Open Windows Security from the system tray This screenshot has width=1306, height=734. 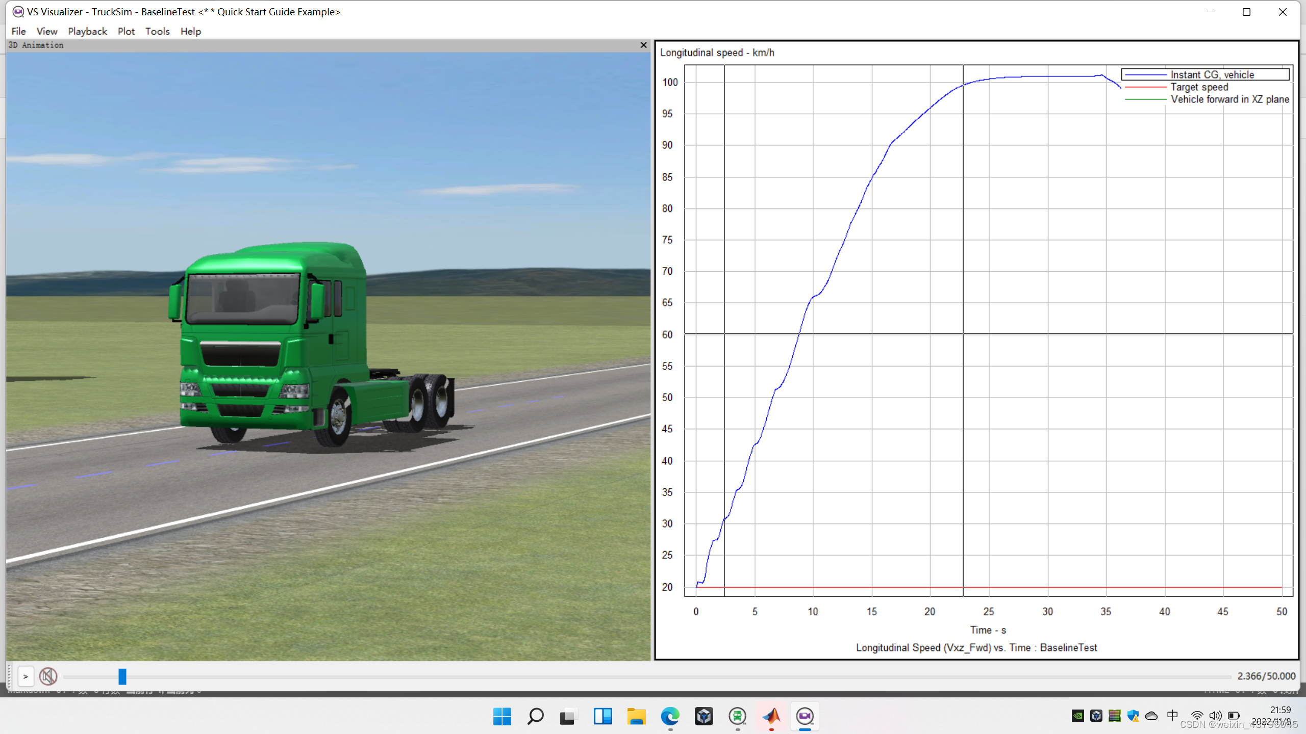(1134, 716)
